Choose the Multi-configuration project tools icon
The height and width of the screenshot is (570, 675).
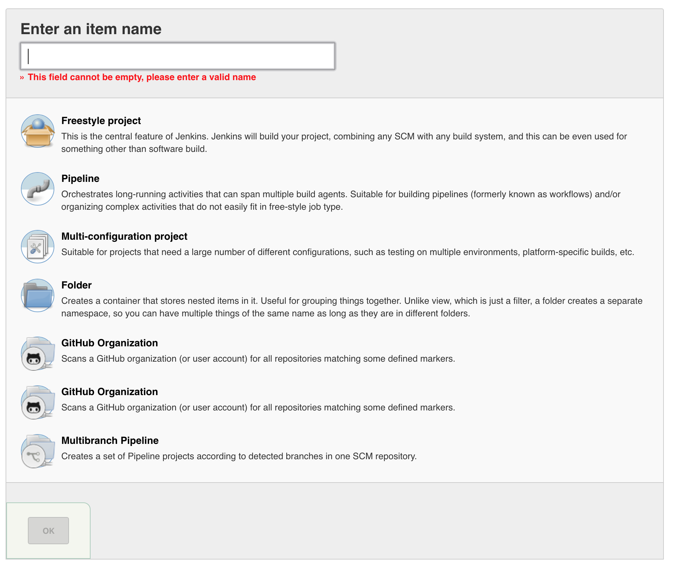[x=38, y=247]
